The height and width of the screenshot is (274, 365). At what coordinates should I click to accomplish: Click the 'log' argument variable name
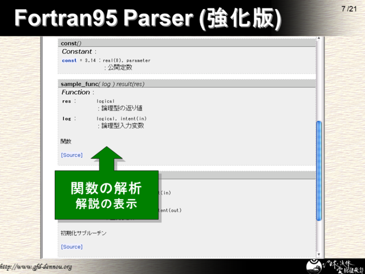[x=66, y=119]
